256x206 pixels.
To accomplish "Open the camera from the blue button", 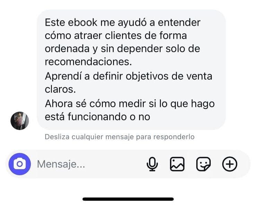I will 20,164.
